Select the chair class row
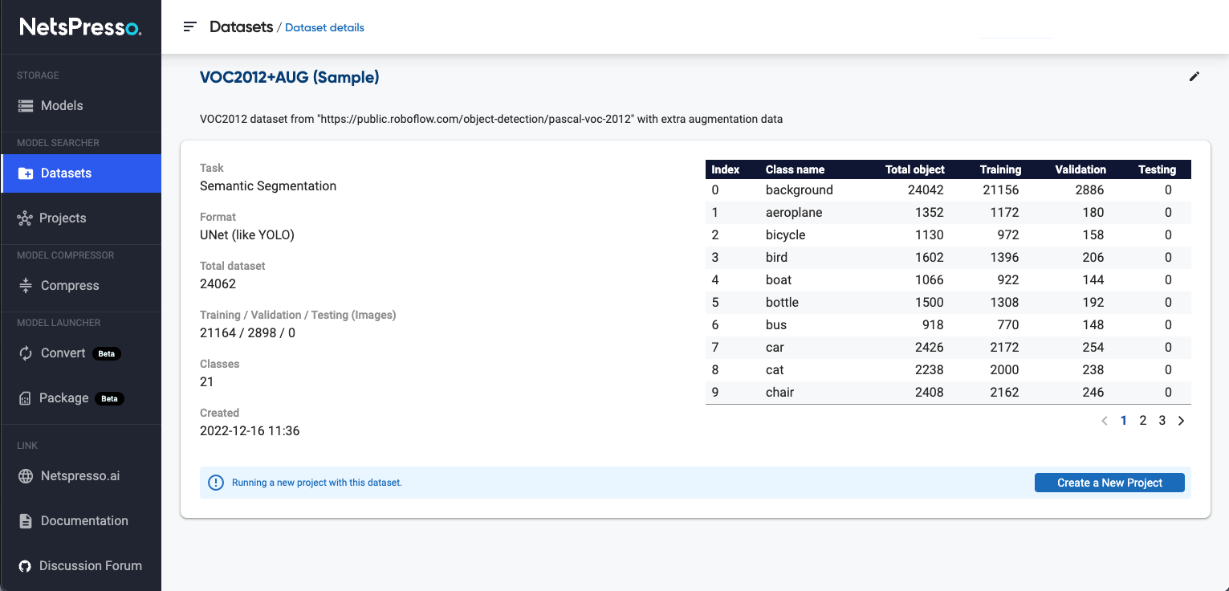Screen dimensions: 1229x591 (948, 393)
